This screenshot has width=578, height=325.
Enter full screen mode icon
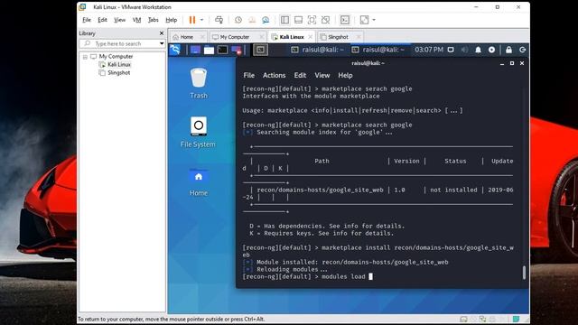click(312, 20)
